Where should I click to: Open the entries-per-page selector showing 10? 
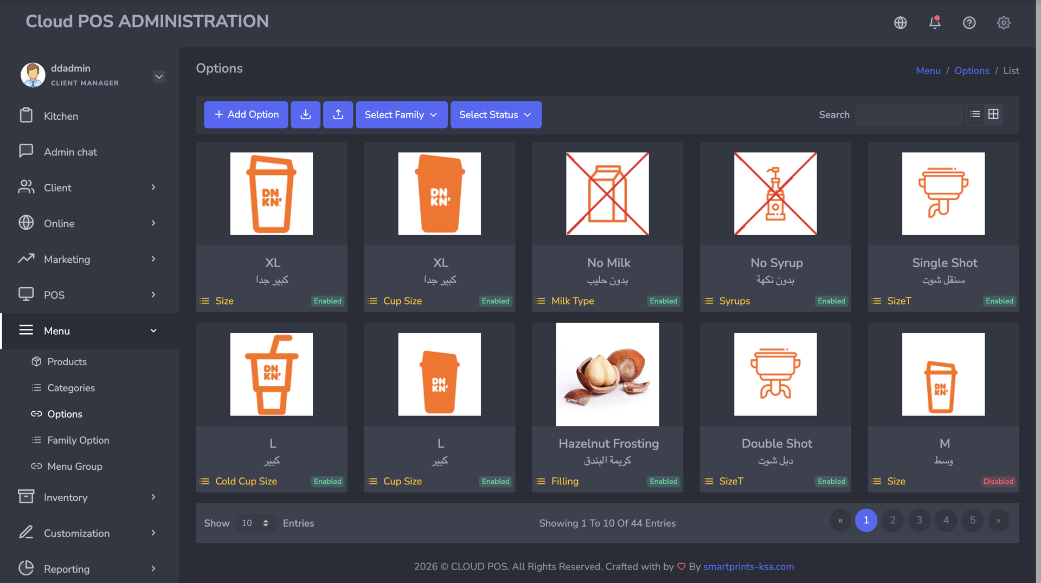tap(256, 523)
